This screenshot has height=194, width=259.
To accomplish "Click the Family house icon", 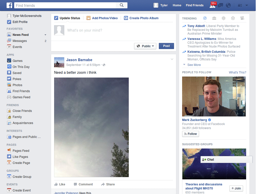I will click(x=9, y=117).
